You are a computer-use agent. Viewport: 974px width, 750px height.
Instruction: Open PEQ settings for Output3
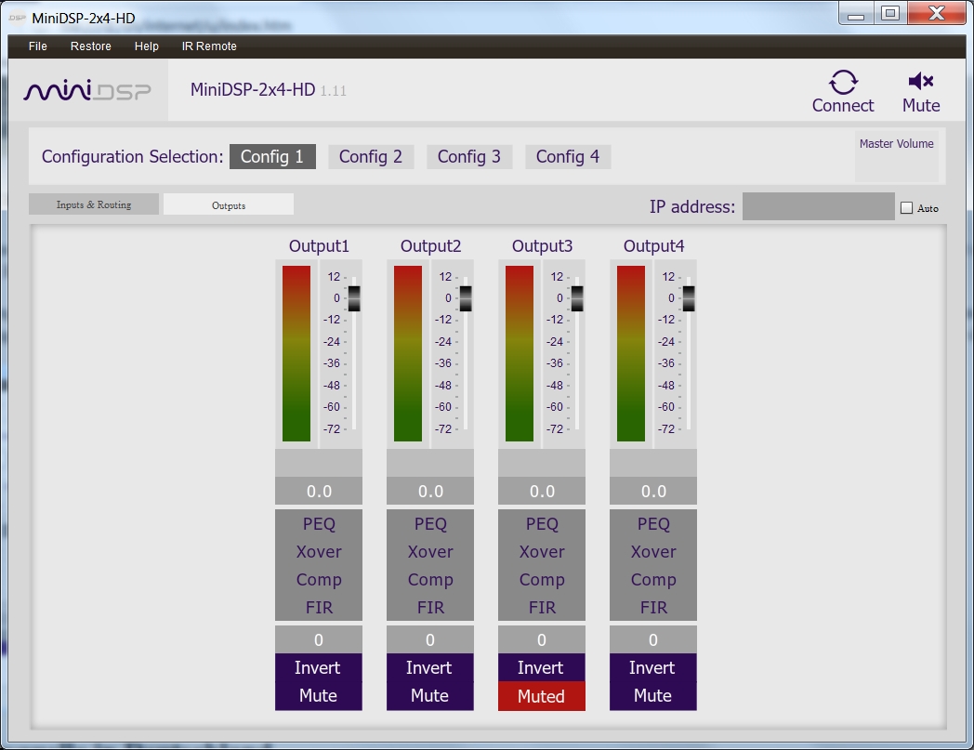point(542,524)
